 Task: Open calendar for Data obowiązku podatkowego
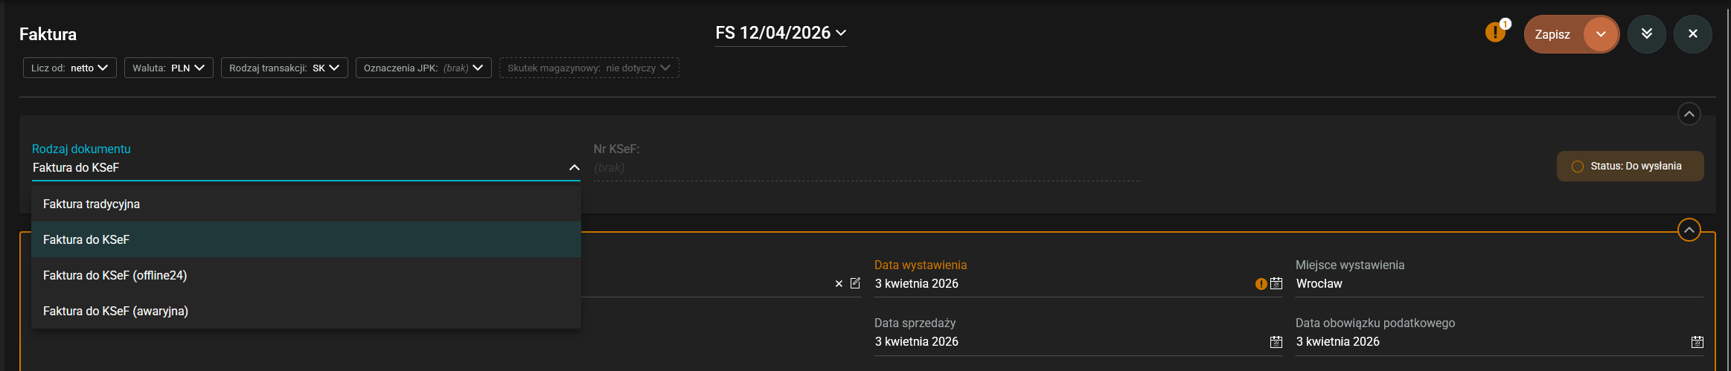[x=1697, y=341]
